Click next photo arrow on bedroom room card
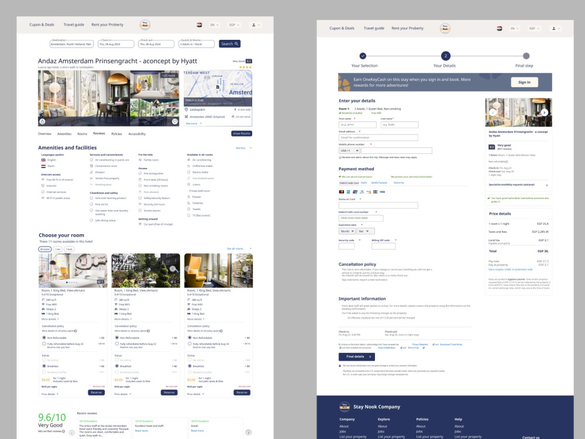 tap(100, 269)
